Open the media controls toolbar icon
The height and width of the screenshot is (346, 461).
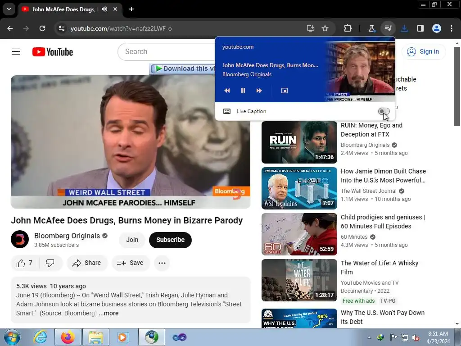click(388, 28)
